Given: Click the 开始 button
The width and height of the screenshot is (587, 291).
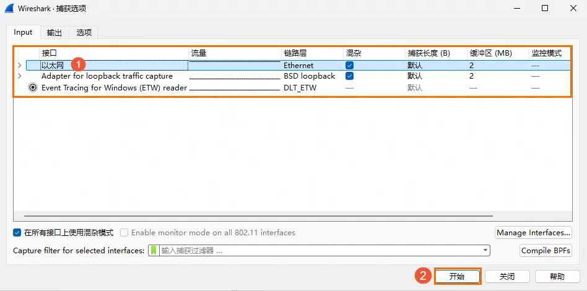Looking at the screenshot, I should [457, 276].
